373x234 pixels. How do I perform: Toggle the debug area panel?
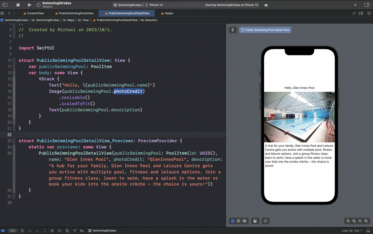(368, 231)
